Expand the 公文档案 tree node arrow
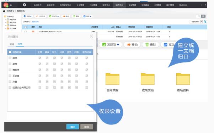 5,28
